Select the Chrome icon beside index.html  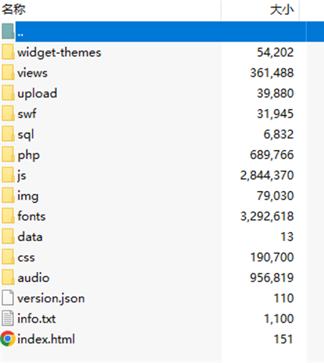[x=8, y=339]
